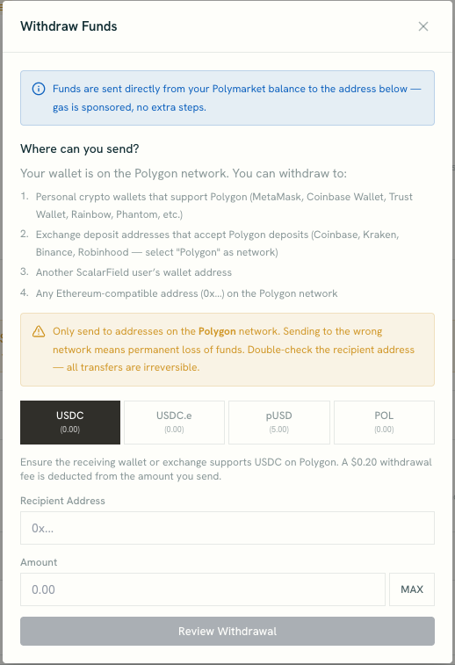Focus the Recipient Address input field

[227, 528]
